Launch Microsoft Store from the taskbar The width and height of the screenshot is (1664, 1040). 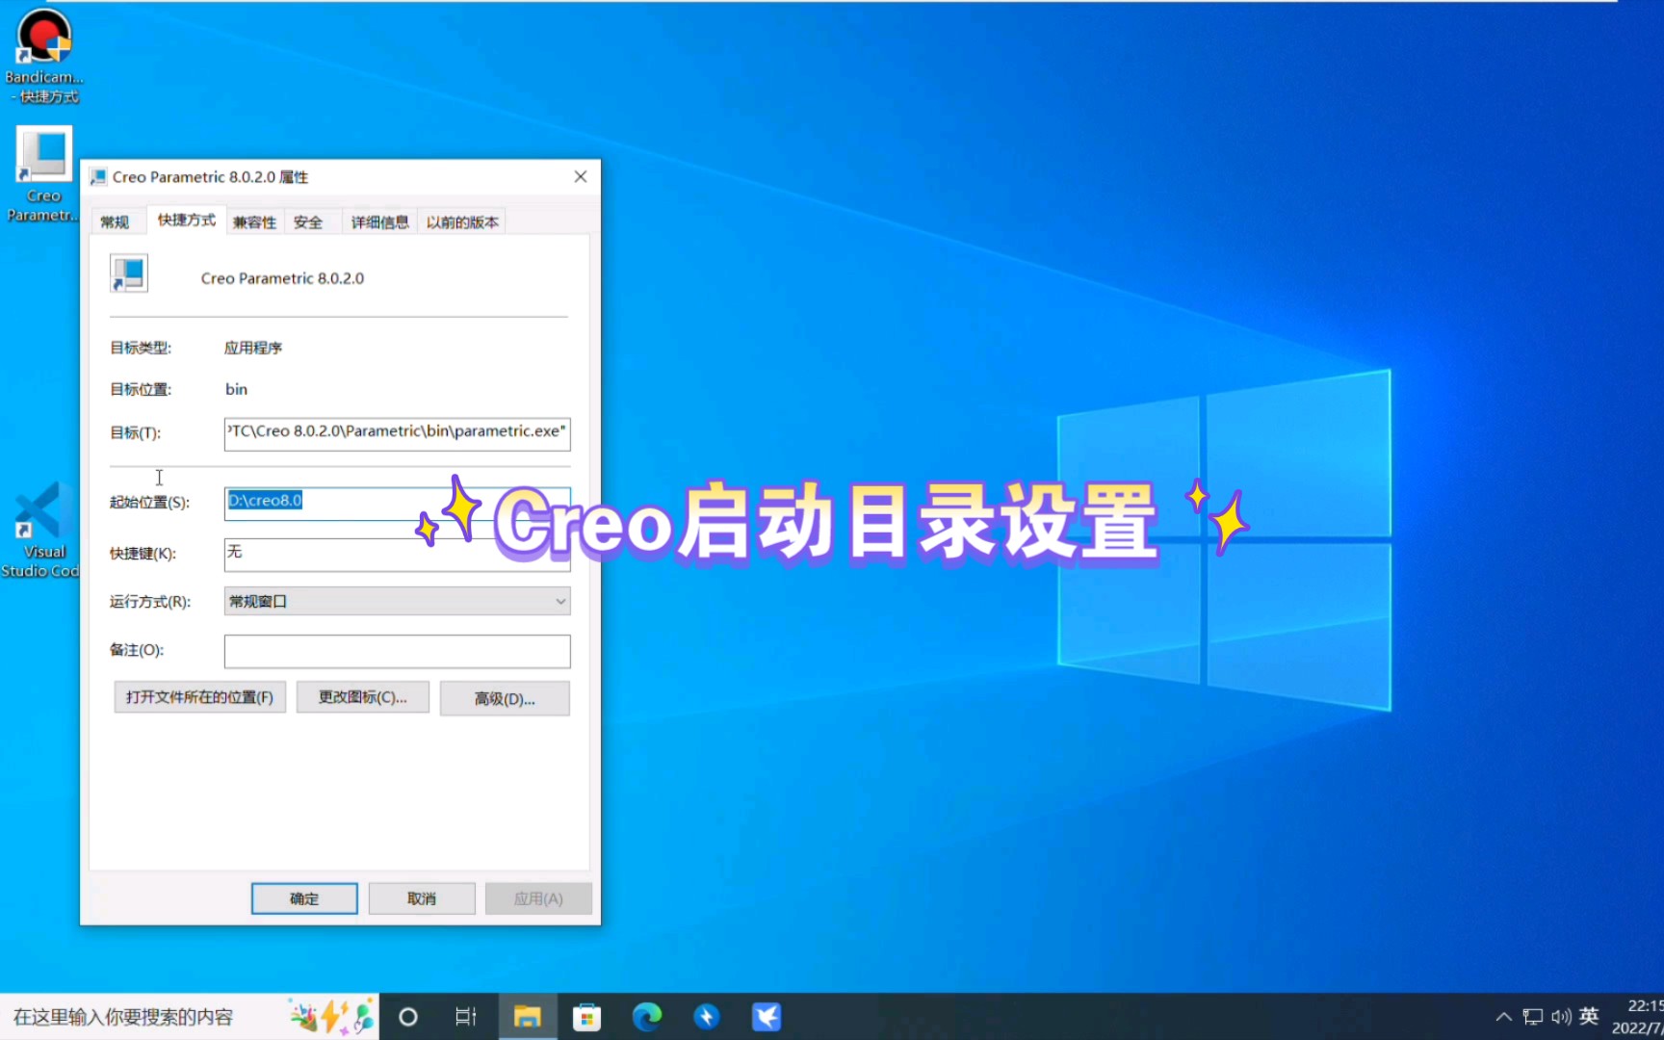click(x=586, y=1017)
